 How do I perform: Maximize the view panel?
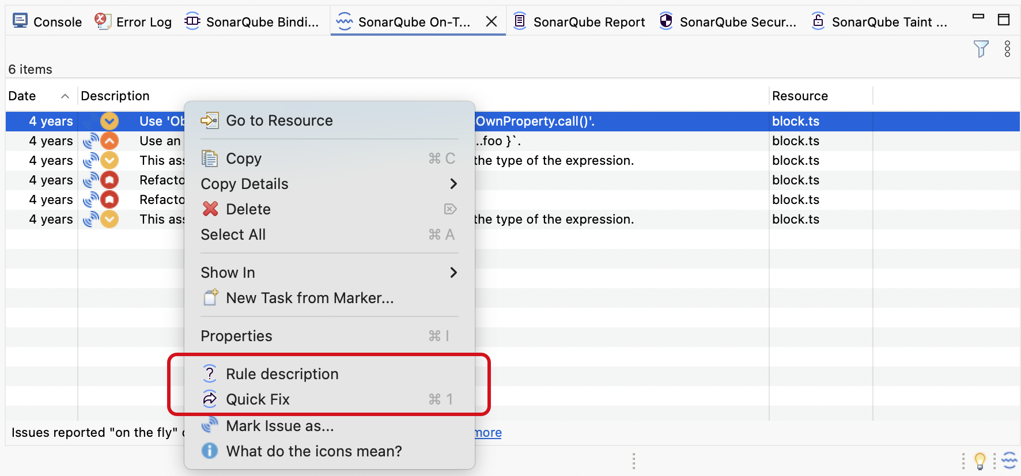[x=1004, y=20]
